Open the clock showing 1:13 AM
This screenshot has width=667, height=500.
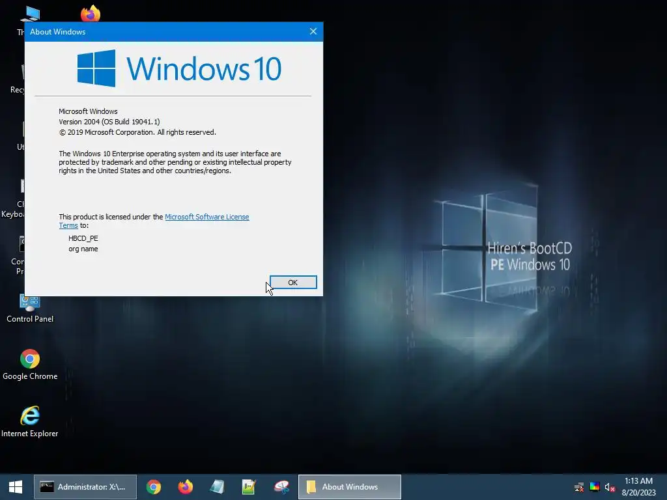(638, 487)
